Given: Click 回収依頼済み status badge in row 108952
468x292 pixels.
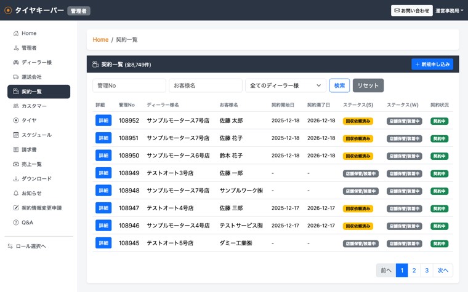Looking at the screenshot, I should click(x=358, y=121).
